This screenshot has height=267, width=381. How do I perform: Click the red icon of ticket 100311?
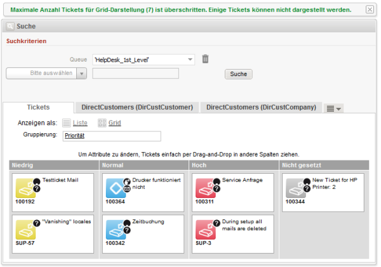[x=206, y=186]
